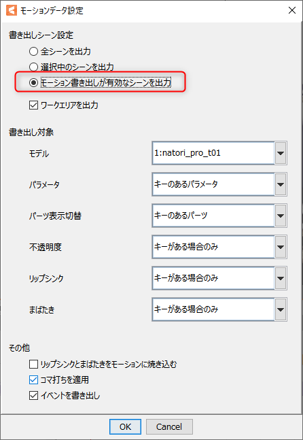The width and height of the screenshot is (303, 440).
Task: Uncheck イベントを書き出し checkbox
Action: pyautogui.click(x=34, y=396)
